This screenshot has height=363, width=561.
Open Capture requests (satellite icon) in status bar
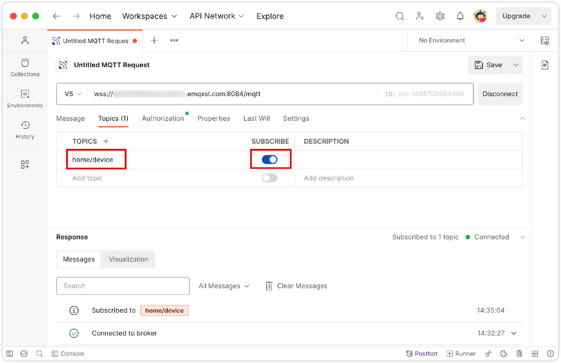pyautogui.click(x=488, y=354)
